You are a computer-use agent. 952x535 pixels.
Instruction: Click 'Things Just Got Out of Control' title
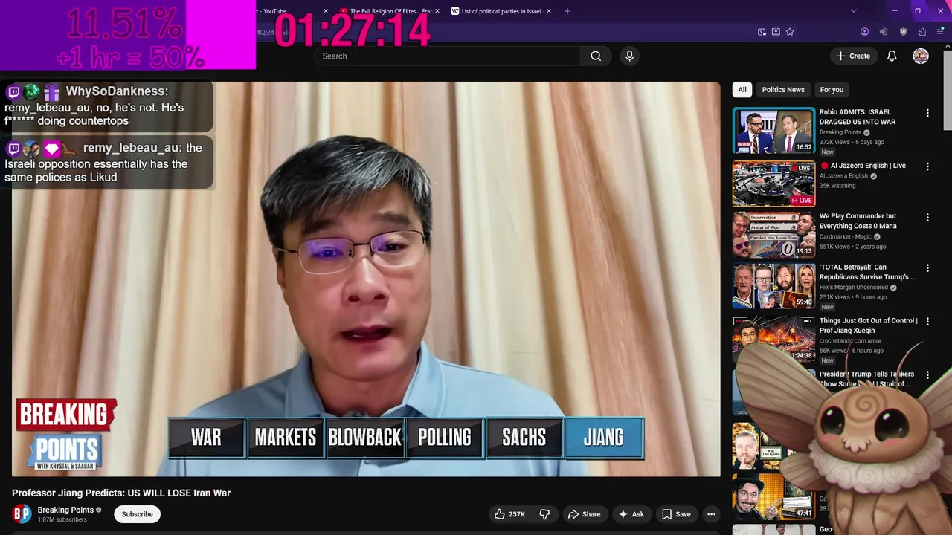pos(869,325)
